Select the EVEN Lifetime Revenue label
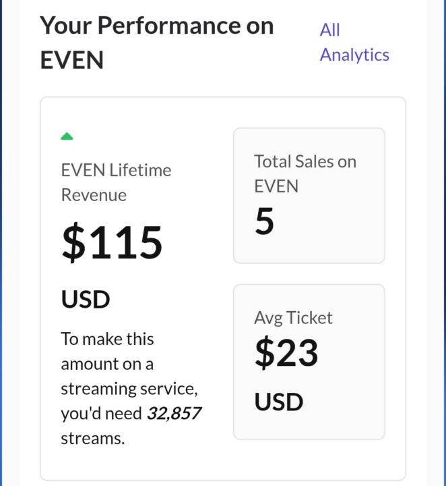446x486 pixels. click(116, 170)
